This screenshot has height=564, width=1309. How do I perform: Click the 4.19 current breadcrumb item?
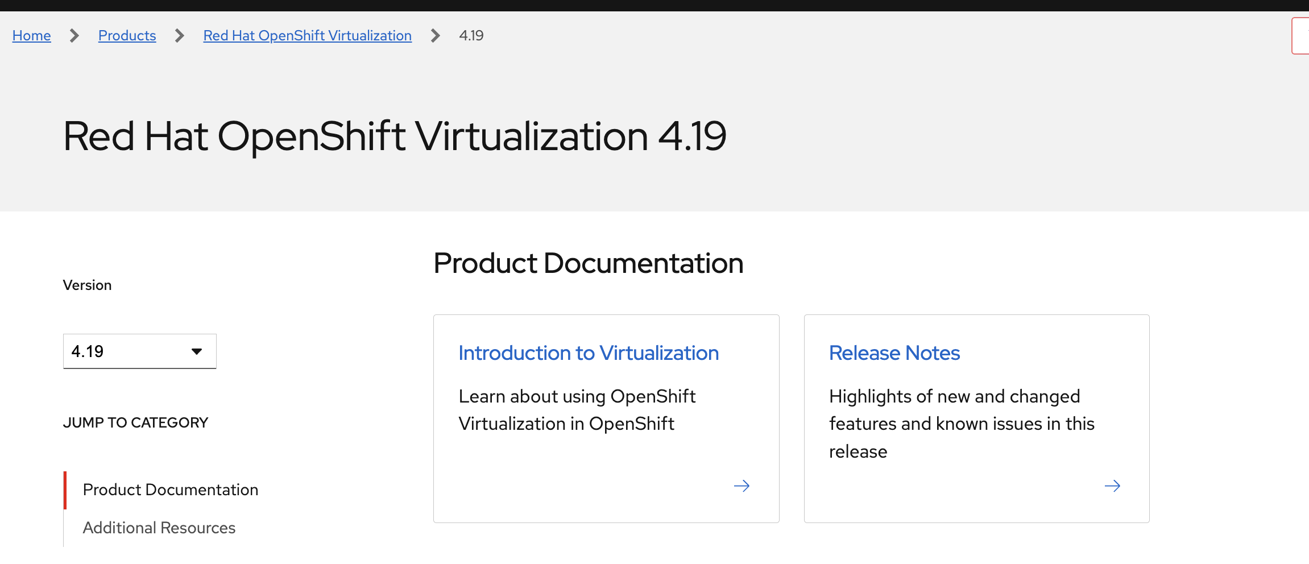click(471, 36)
